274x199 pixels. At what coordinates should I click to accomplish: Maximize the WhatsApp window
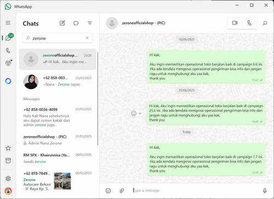click(252, 5)
